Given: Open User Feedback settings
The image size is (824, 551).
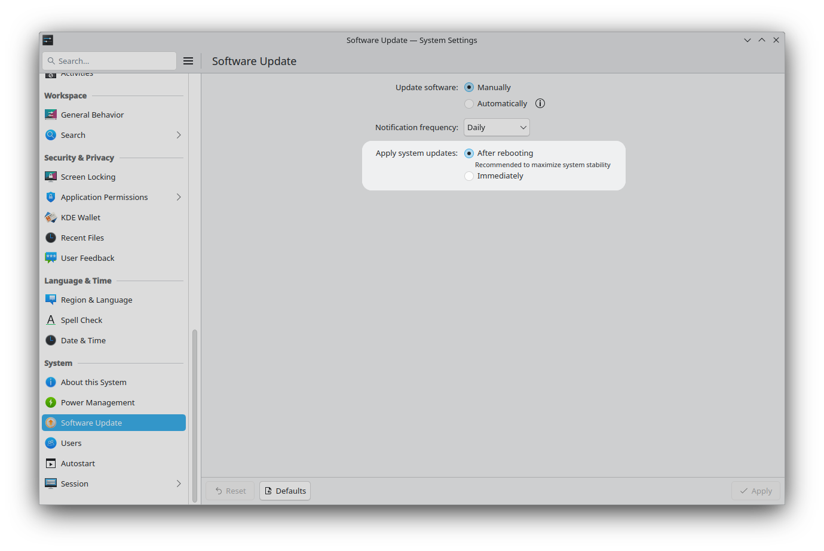Looking at the screenshot, I should [x=114, y=258].
